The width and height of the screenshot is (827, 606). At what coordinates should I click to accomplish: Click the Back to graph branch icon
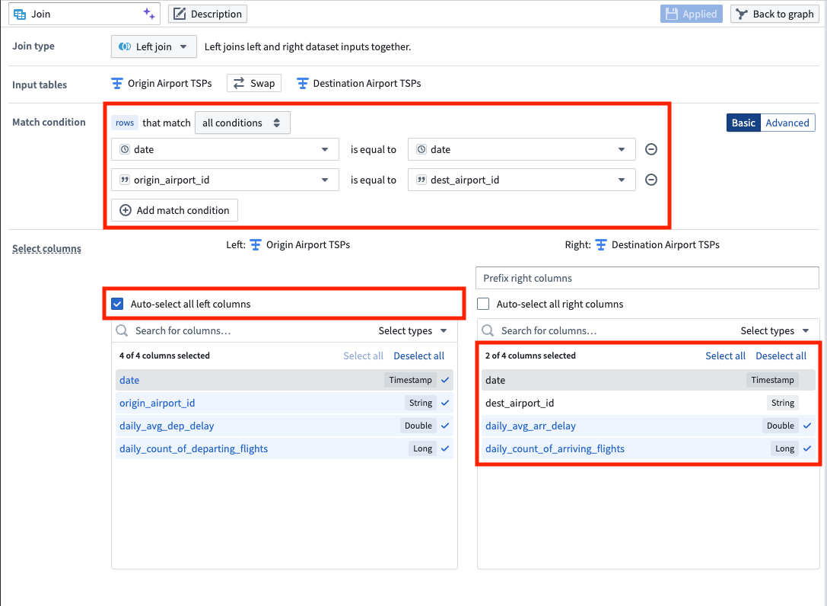[742, 14]
